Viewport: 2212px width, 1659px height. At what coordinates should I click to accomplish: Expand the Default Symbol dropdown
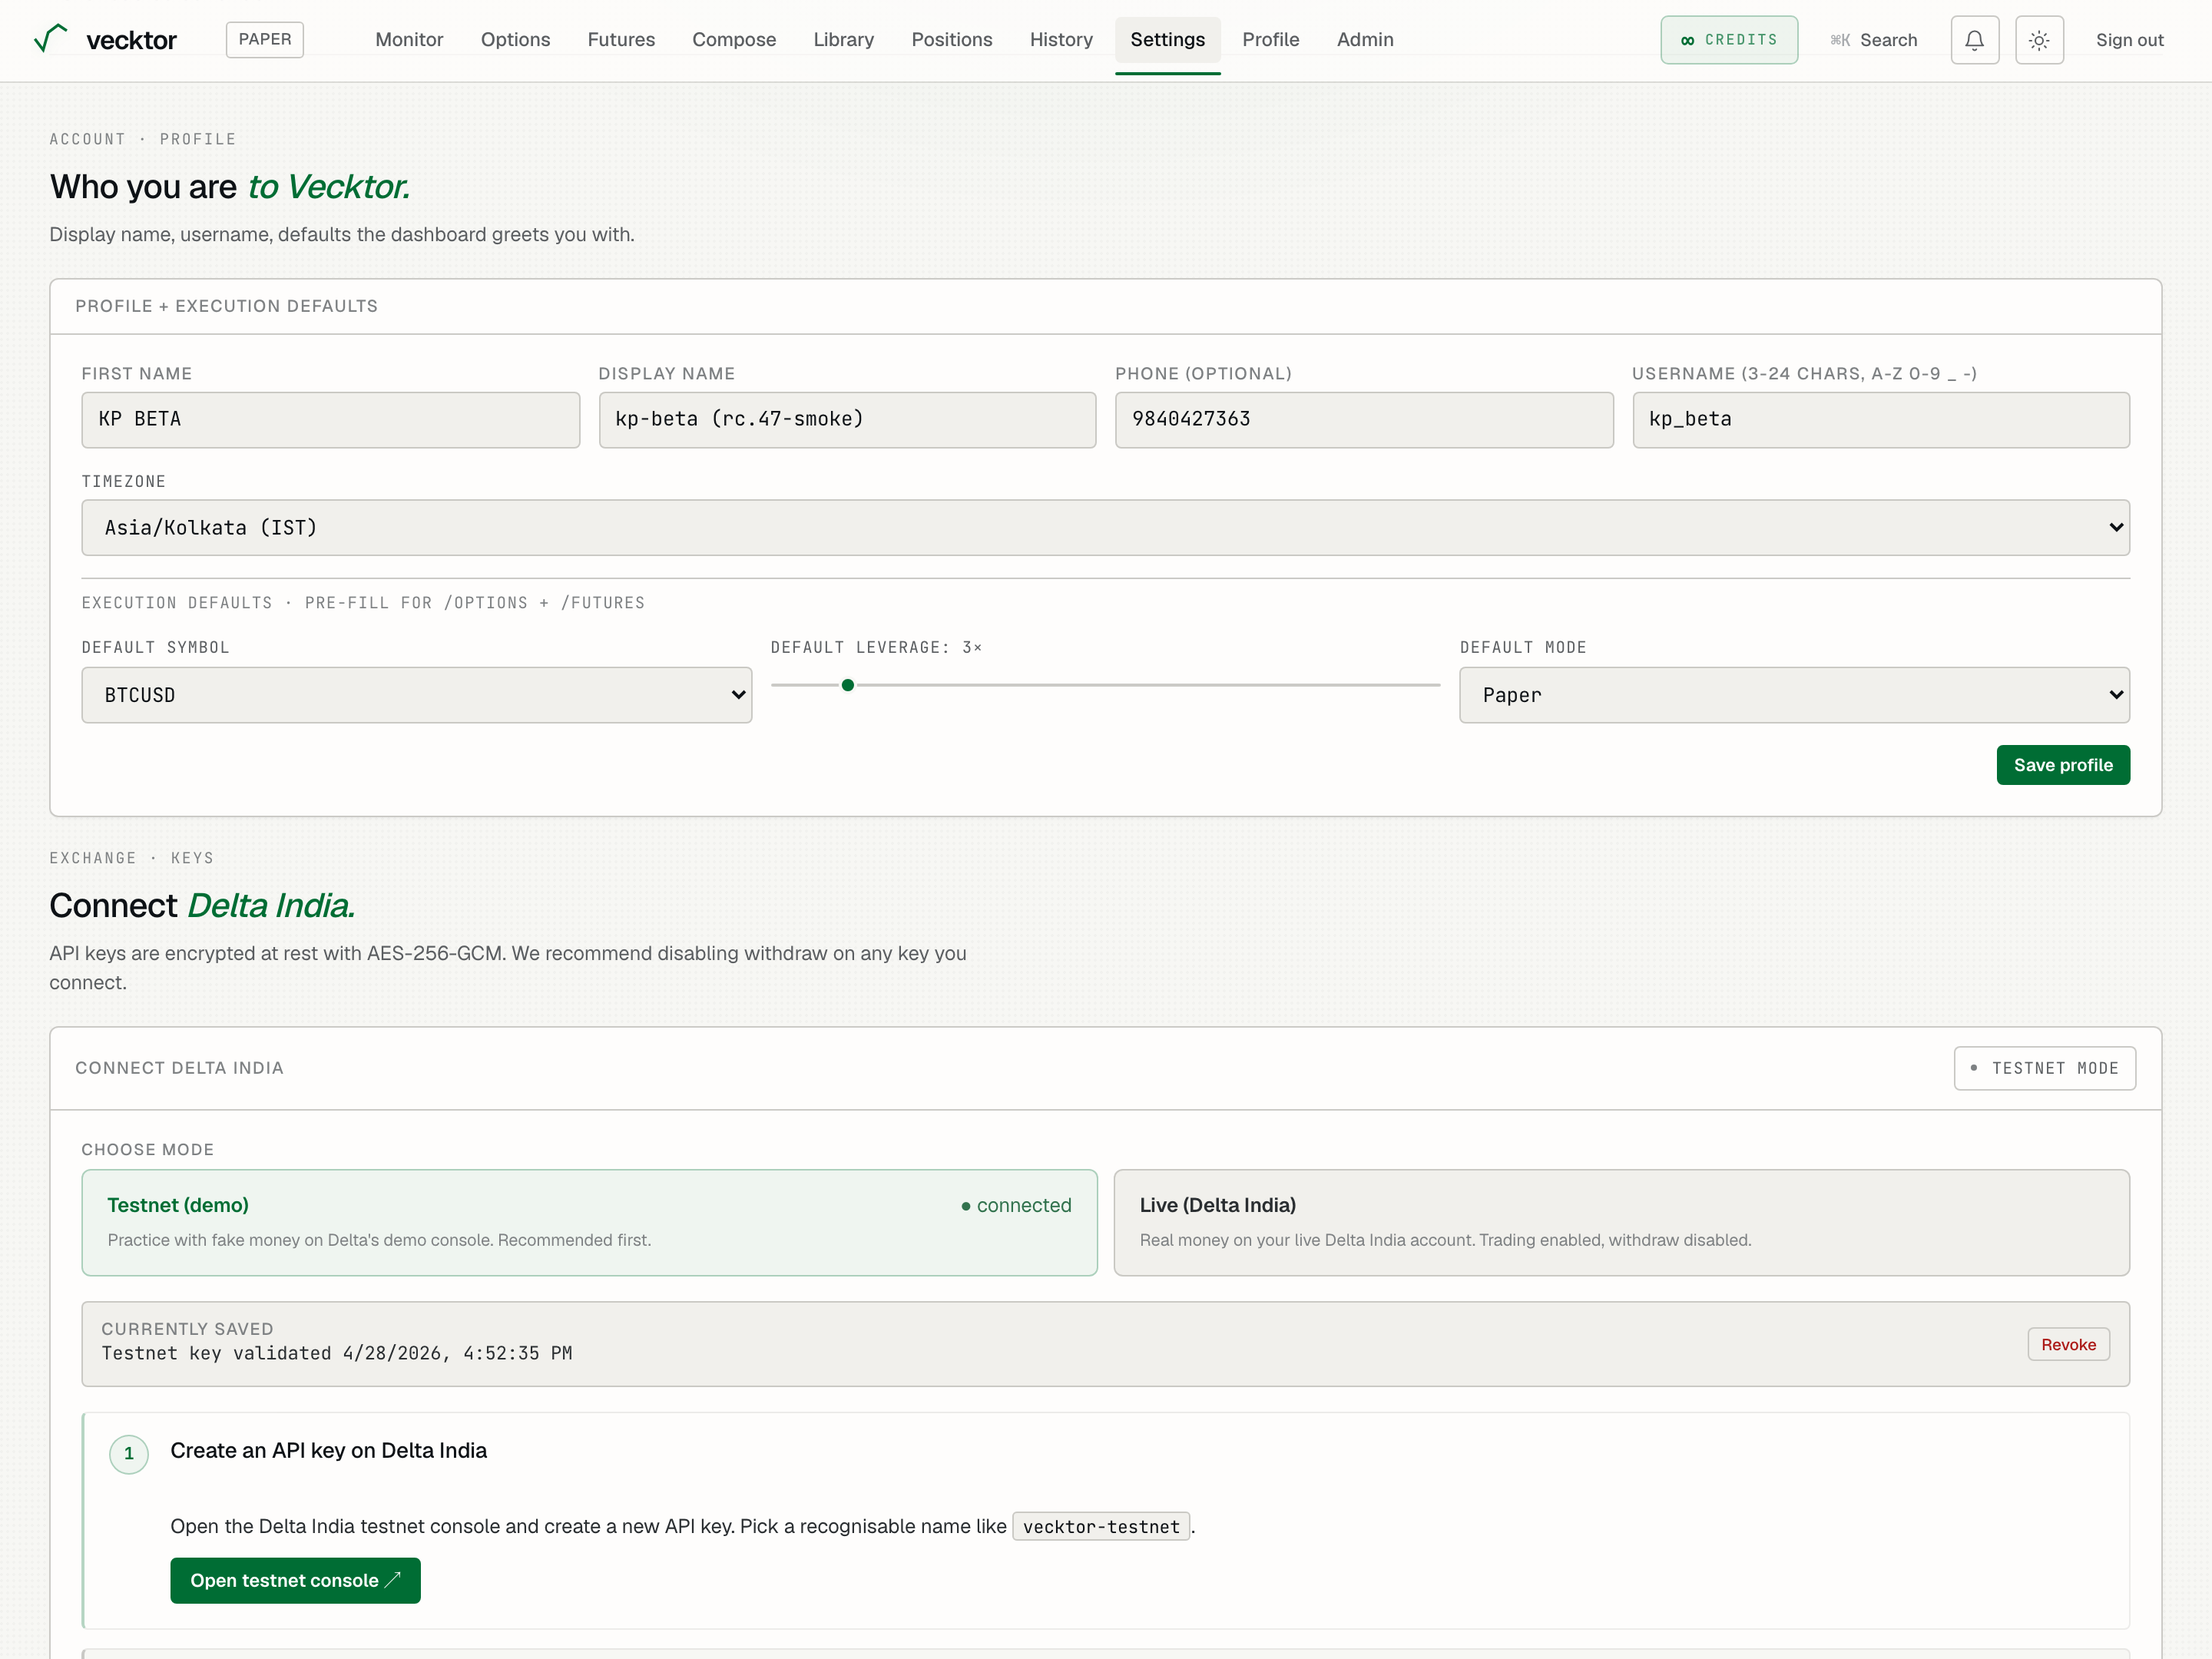416,695
